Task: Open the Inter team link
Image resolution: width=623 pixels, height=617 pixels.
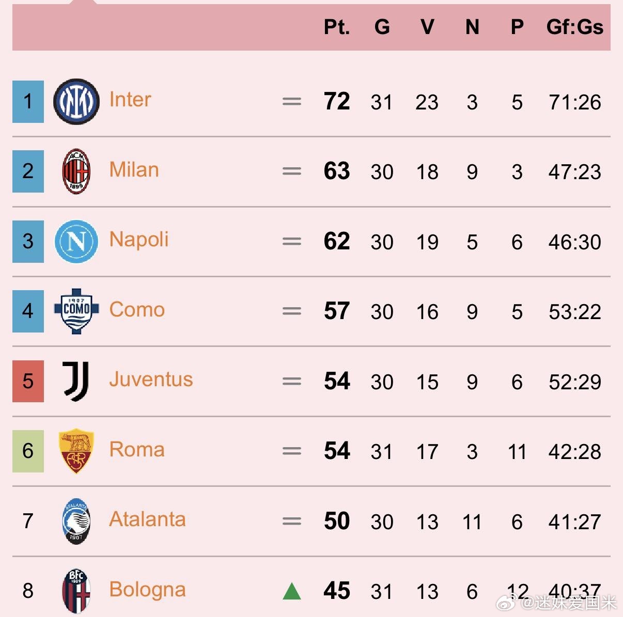Action: click(130, 99)
